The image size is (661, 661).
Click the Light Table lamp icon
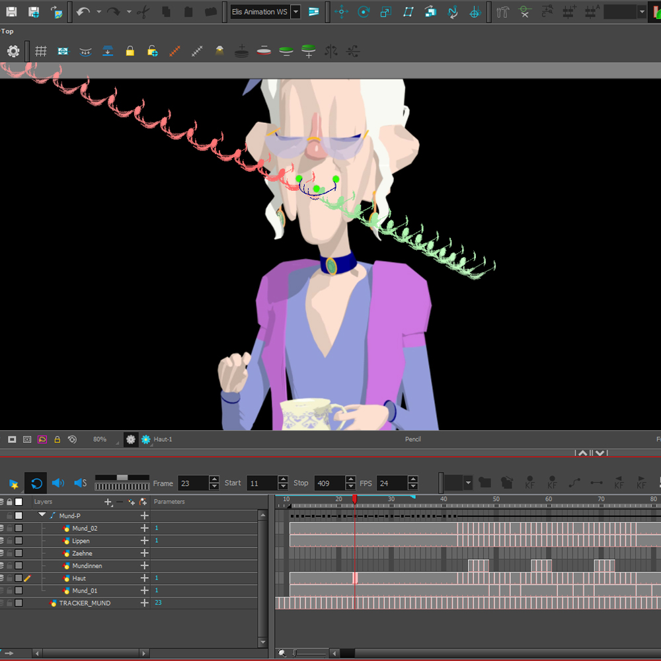pos(219,52)
